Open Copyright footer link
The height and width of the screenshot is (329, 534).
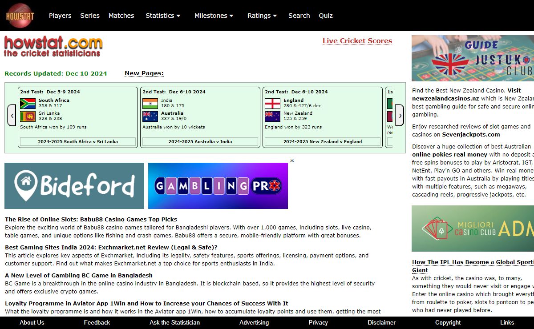[448, 323]
